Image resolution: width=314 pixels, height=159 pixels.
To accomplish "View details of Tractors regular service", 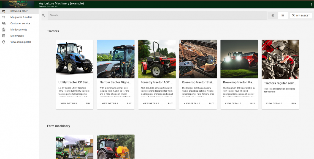I will 274,103.
